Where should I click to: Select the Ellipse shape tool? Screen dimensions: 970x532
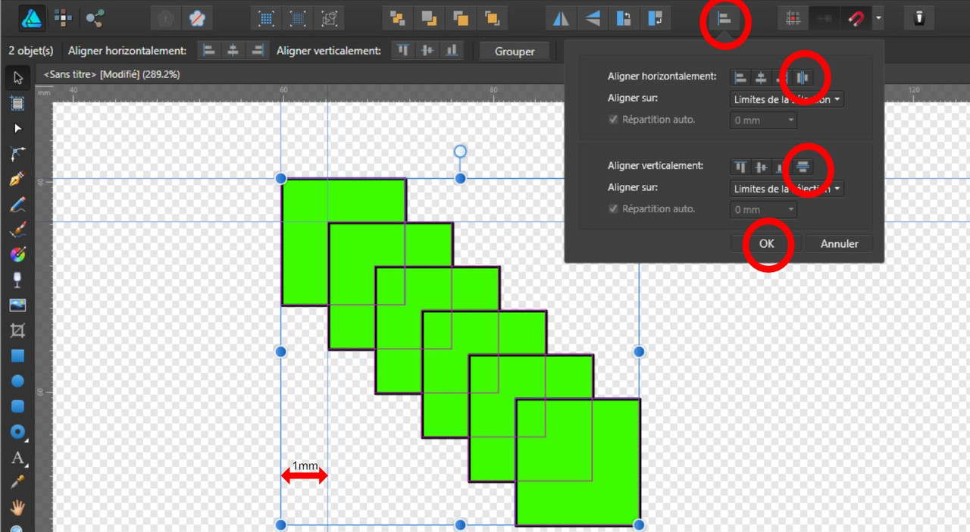[17, 381]
